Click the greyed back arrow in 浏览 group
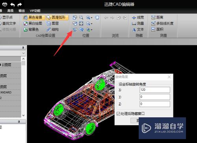 (x=106, y=17)
